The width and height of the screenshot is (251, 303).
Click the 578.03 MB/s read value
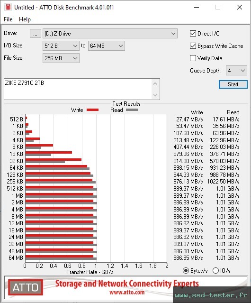click(224, 161)
